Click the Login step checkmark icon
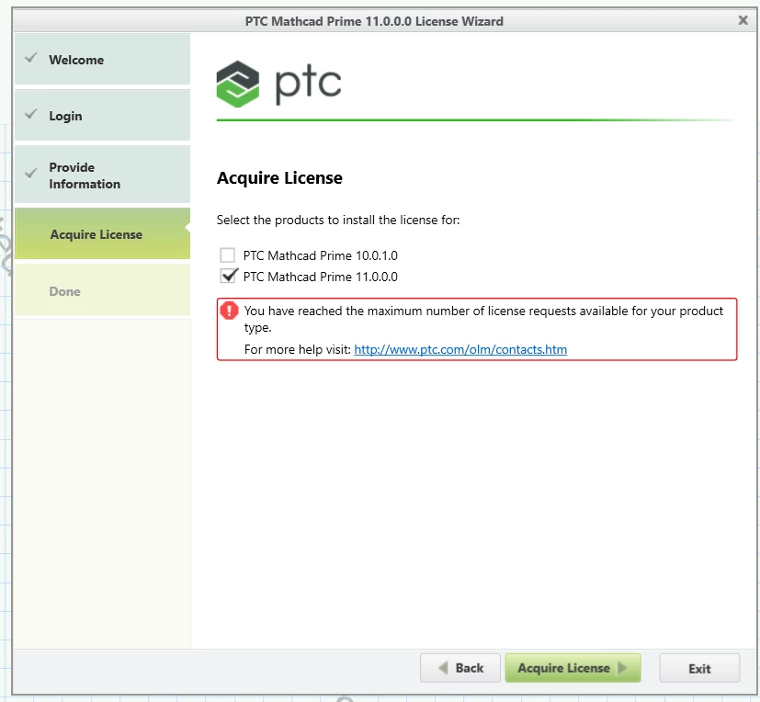 tap(31, 114)
